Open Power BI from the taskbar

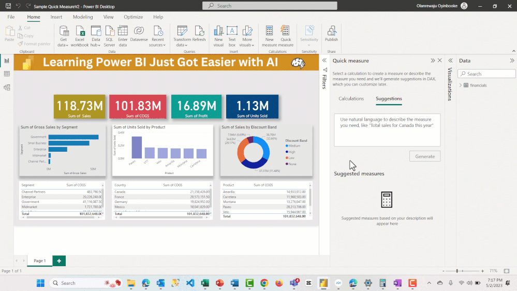click(x=323, y=283)
